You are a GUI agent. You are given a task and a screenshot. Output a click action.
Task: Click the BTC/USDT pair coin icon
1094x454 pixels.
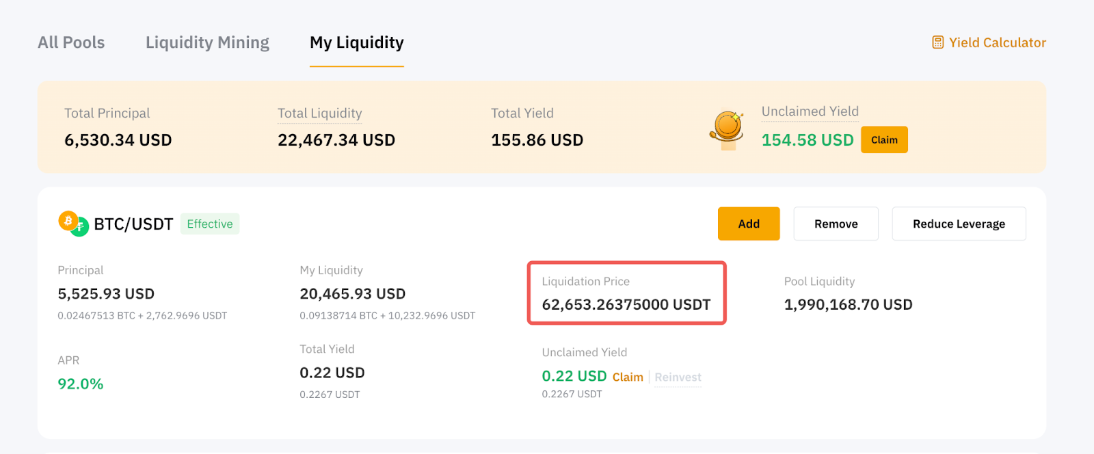coord(73,224)
